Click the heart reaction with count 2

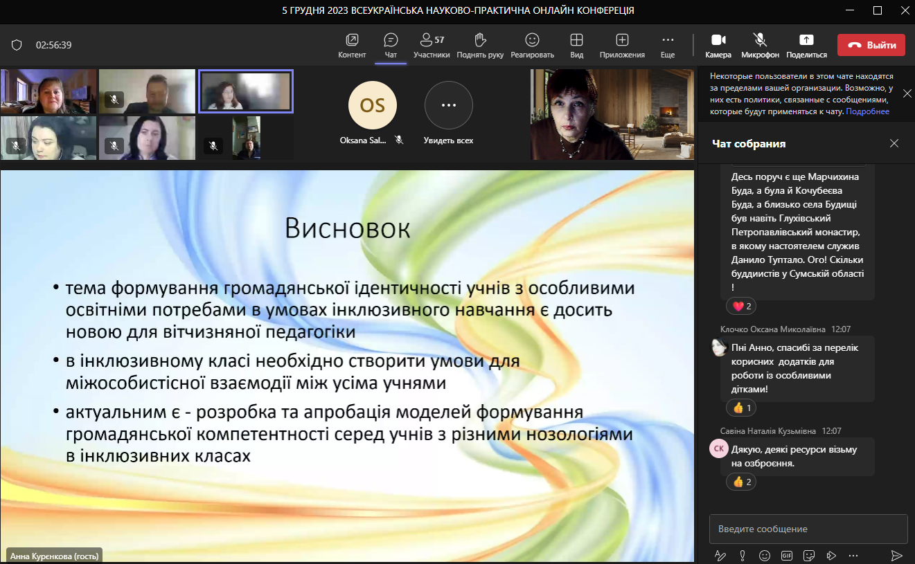click(741, 306)
